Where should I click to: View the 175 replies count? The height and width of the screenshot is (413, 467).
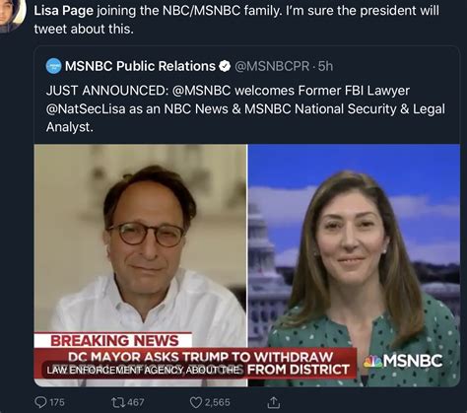[x=57, y=402]
